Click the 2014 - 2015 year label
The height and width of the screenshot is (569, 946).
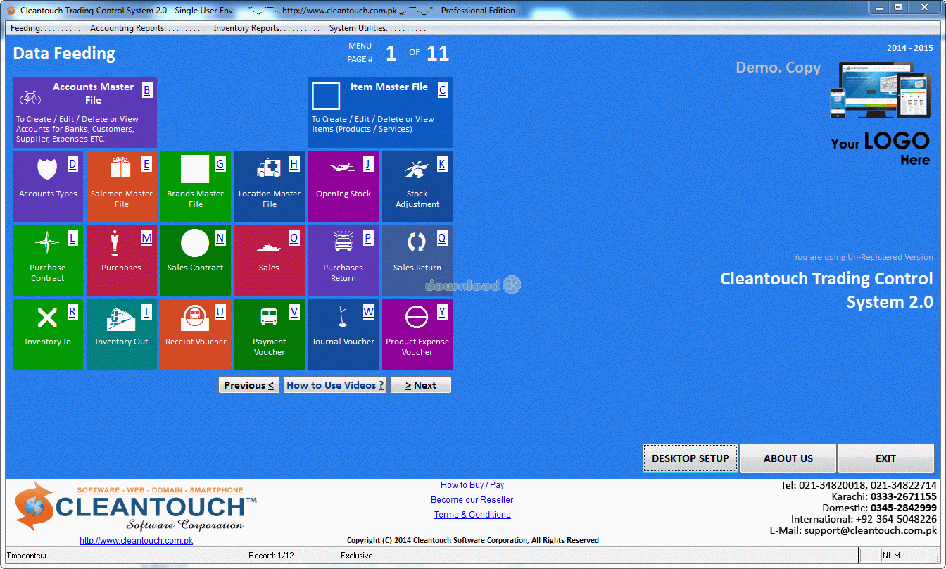910,48
